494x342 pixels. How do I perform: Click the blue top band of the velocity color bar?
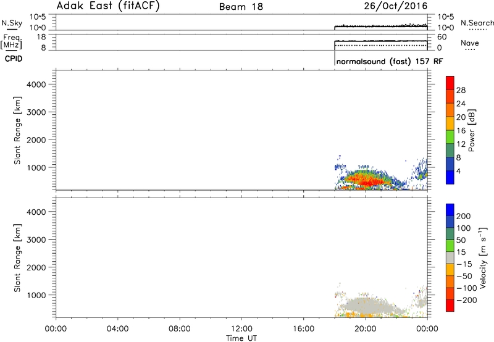pos(450,210)
